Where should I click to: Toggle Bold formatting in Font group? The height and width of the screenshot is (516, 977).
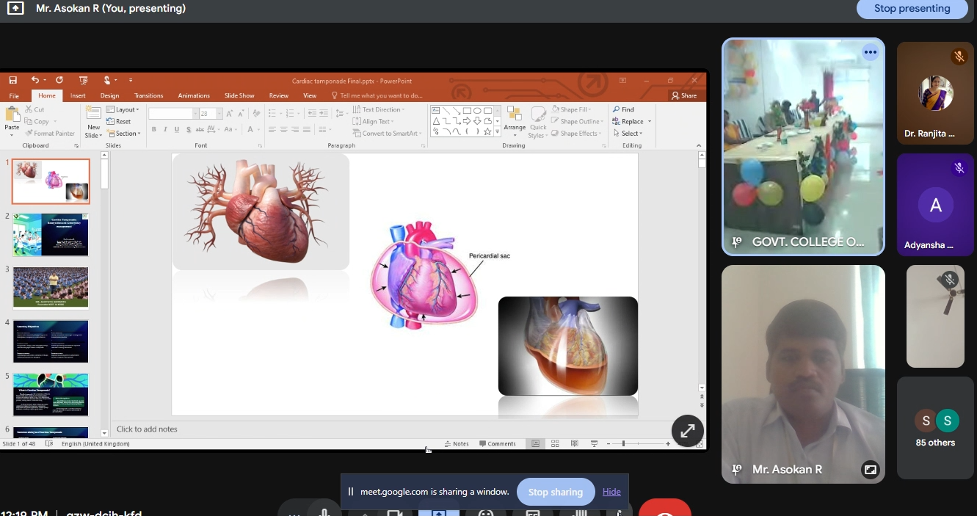tap(154, 130)
